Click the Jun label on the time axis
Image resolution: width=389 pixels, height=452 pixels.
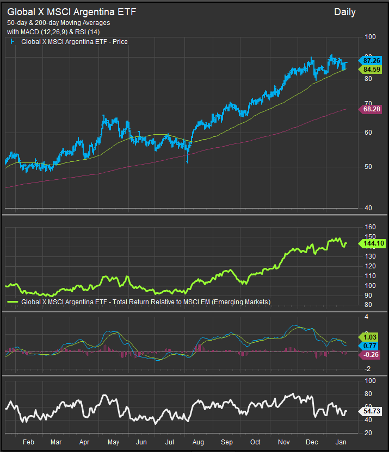click(x=141, y=442)
